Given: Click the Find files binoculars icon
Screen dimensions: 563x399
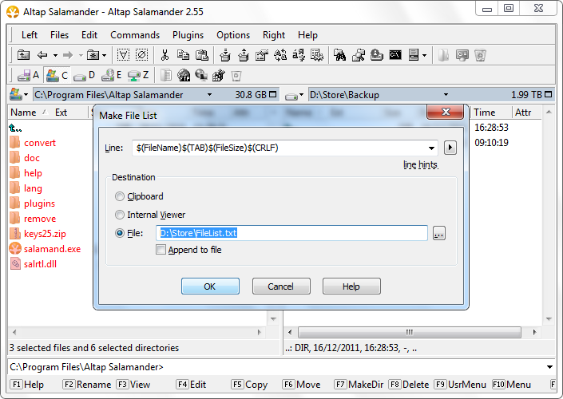Looking at the screenshot, I should (x=339, y=55).
